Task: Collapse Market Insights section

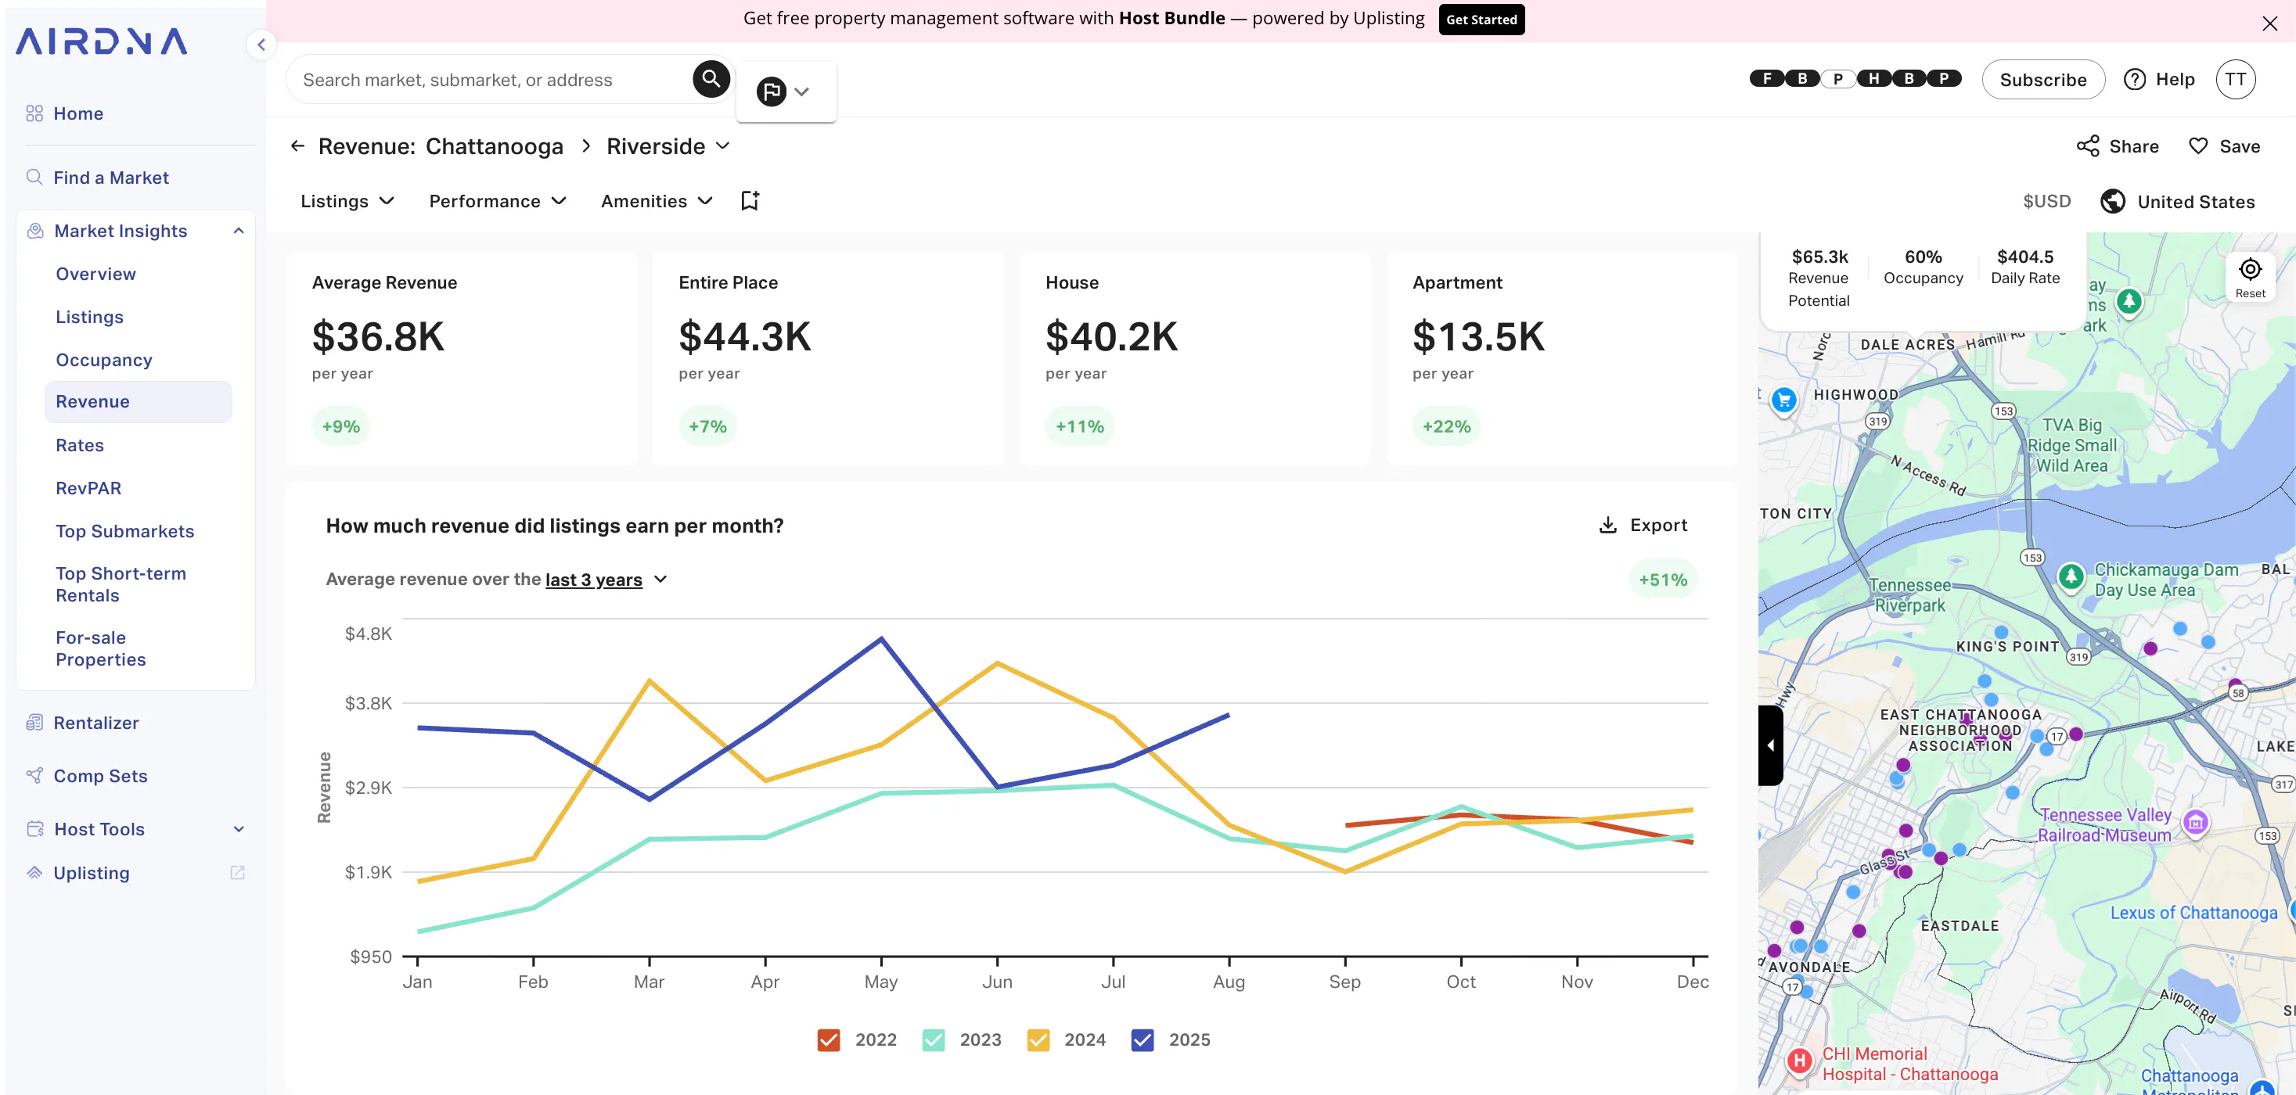Action: coord(239,231)
